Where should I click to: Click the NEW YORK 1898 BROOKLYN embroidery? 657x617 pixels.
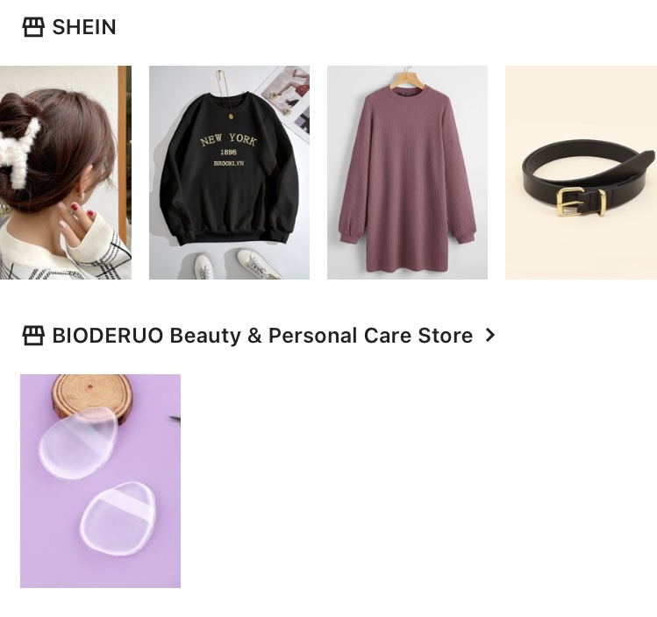point(229,150)
